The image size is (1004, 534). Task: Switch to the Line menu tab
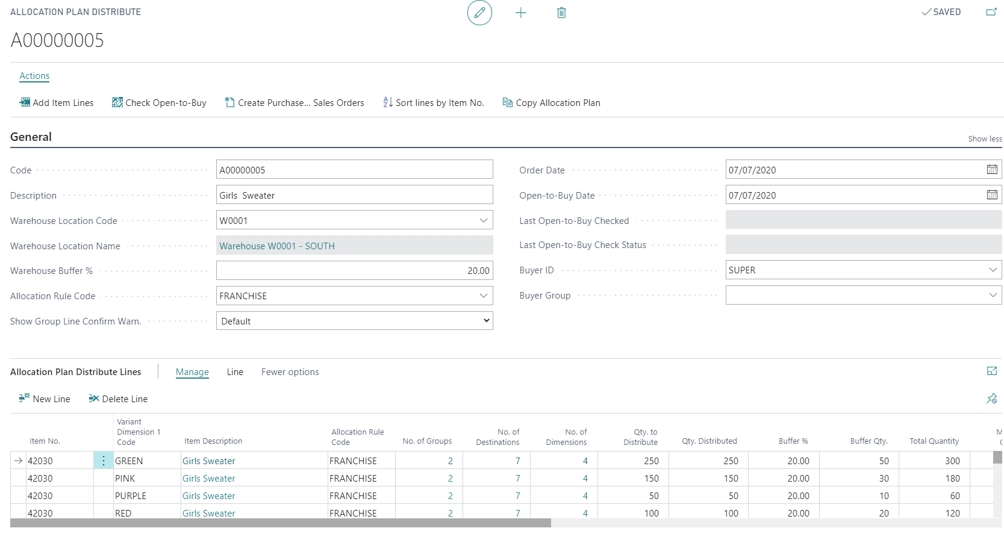[x=235, y=372]
